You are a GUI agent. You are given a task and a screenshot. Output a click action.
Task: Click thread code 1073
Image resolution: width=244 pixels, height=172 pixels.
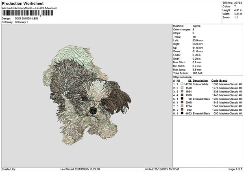pos(215,88)
